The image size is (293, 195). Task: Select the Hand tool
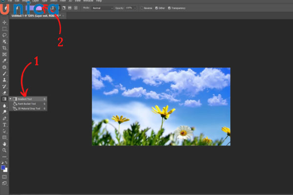click(4, 144)
